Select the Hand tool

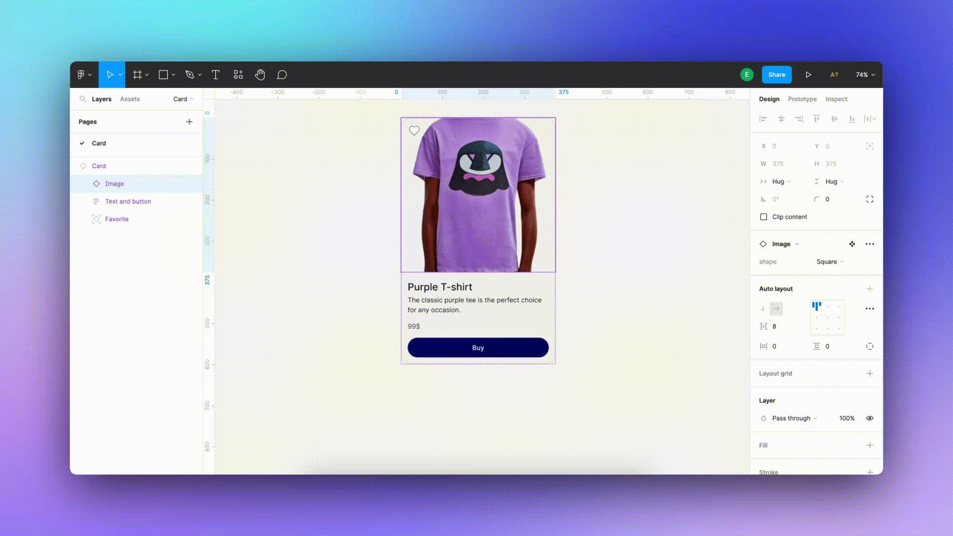point(260,75)
